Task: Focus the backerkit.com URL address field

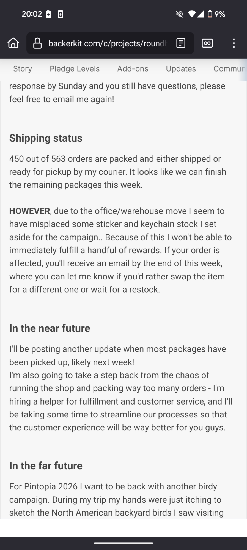Action: [108, 43]
